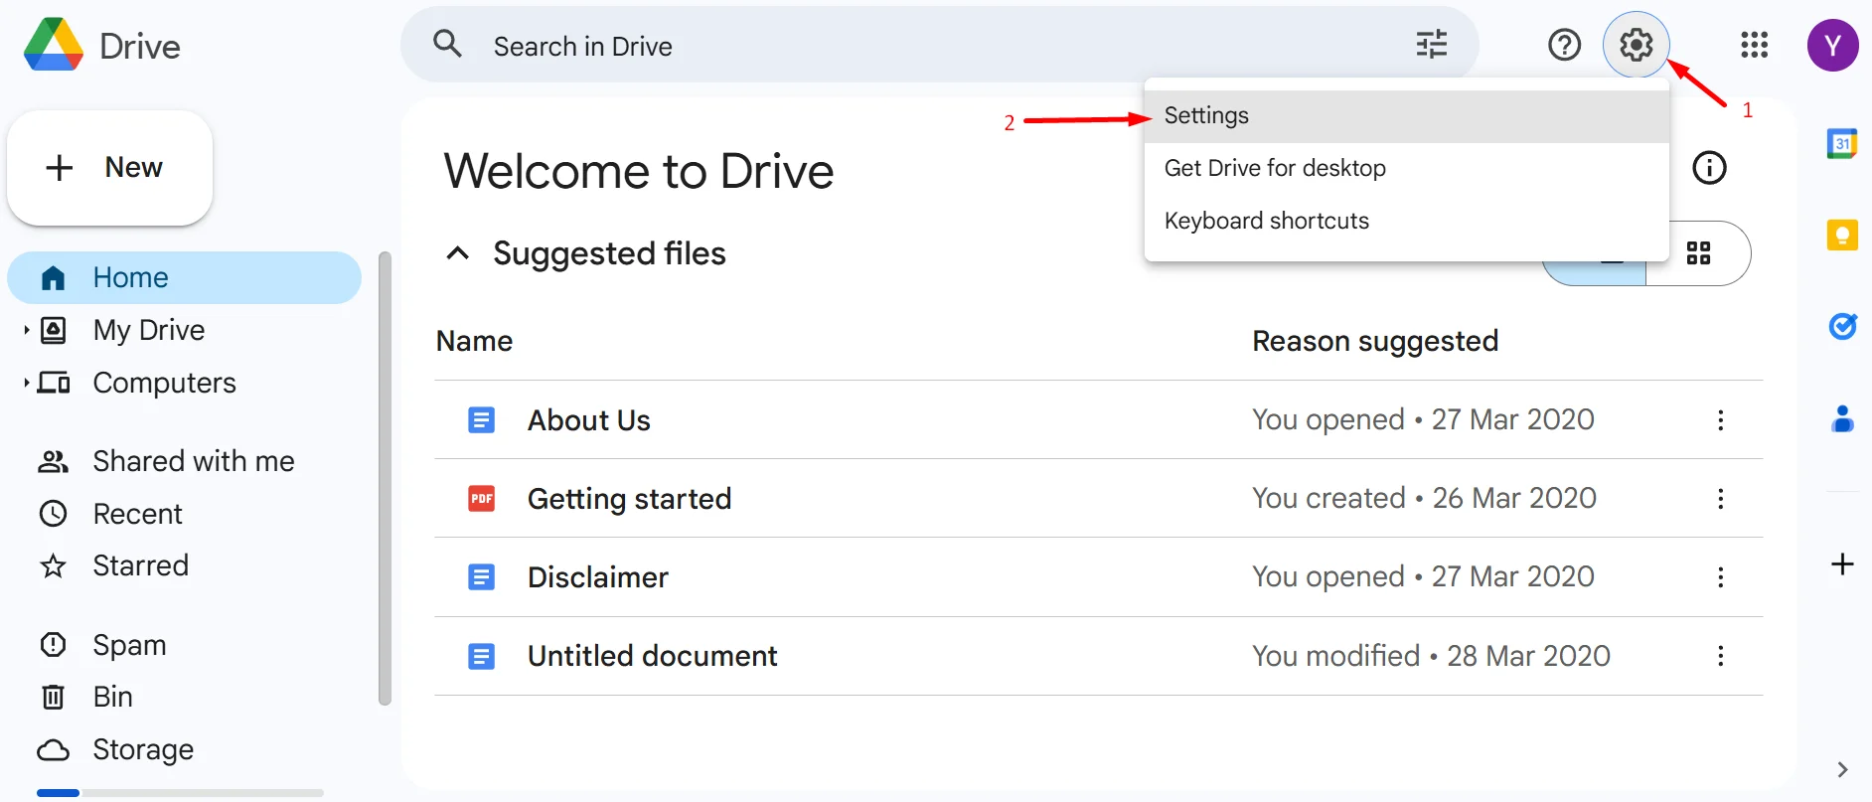Open the Y account avatar
This screenshot has width=1872, height=802.
pos(1832,45)
